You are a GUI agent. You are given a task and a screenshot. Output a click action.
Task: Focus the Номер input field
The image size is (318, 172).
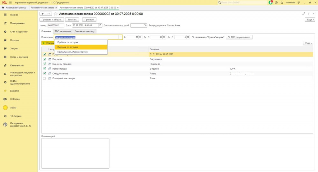[x=56, y=25]
